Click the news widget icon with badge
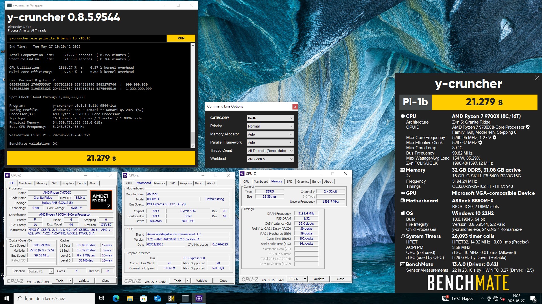Viewport: 542px width, 304px height. [x=445, y=298]
